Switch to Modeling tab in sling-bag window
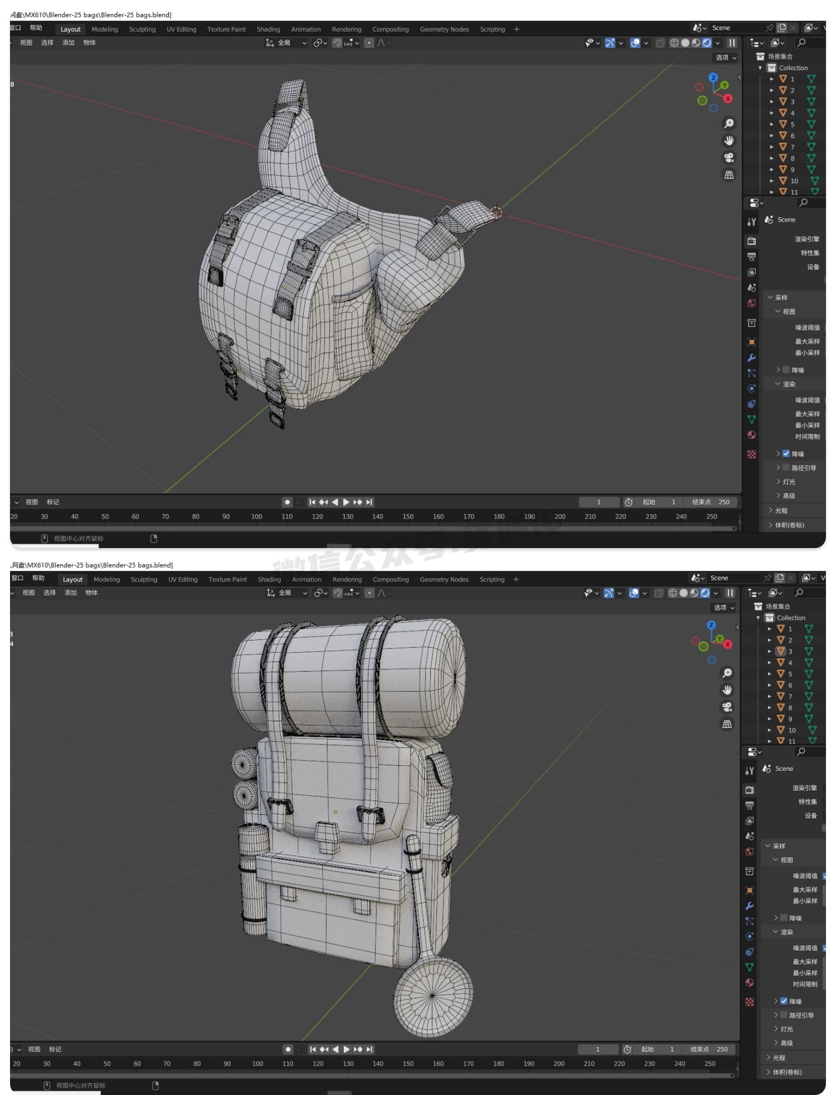The height and width of the screenshot is (1095, 836). click(105, 29)
